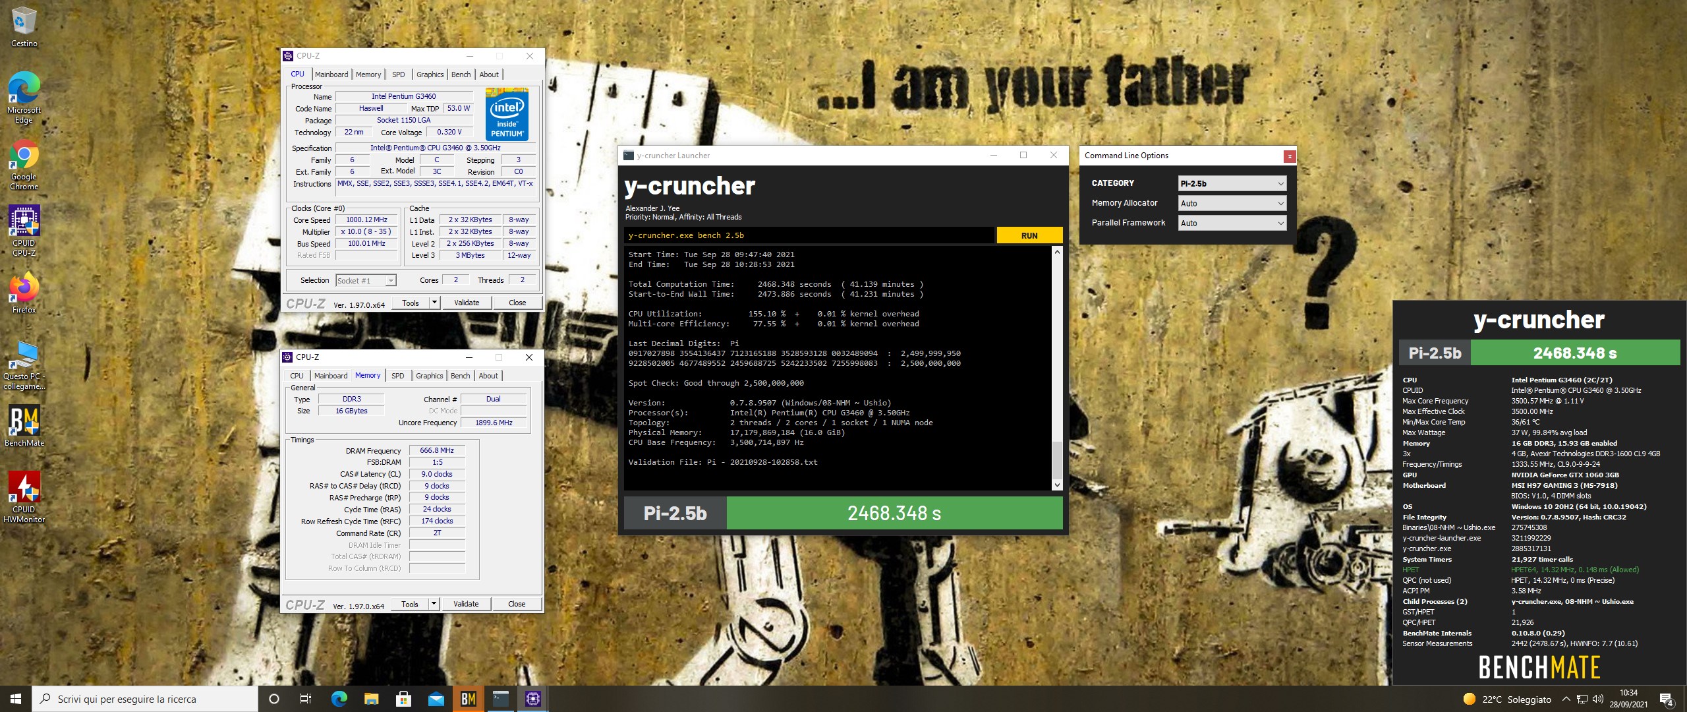Open the notification center icon
Screen dimensions: 1687x712
[x=1667, y=699]
